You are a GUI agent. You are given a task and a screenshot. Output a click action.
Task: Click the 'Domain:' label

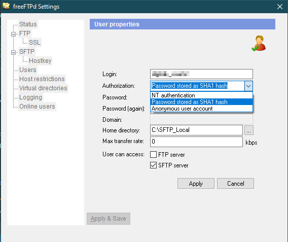[112, 120]
